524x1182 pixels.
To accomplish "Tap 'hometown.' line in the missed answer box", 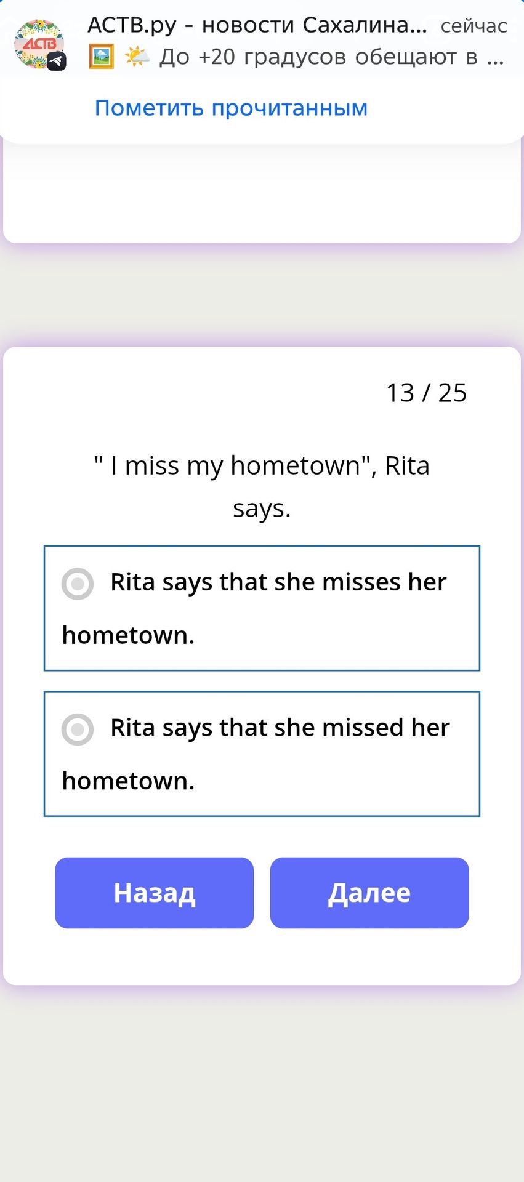I will point(128,781).
